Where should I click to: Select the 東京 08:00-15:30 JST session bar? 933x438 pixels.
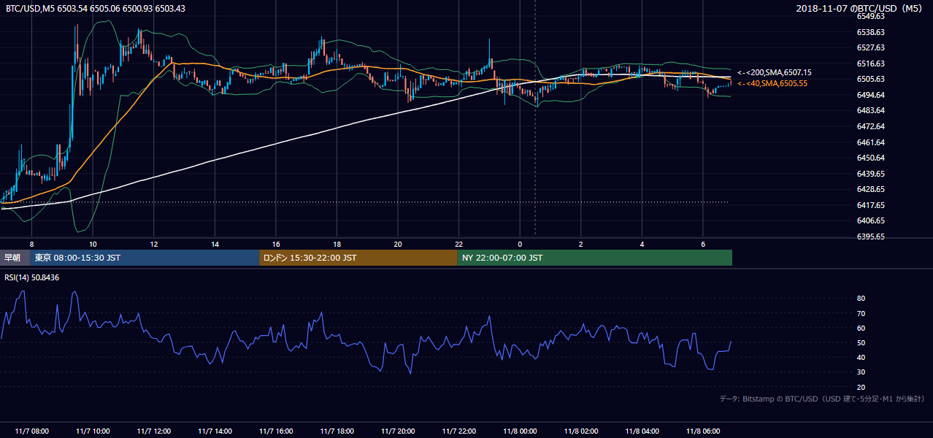click(x=145, y=258)
